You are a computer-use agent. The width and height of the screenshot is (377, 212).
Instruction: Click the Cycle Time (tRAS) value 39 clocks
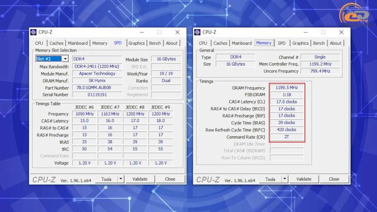[x=287, y=123]
